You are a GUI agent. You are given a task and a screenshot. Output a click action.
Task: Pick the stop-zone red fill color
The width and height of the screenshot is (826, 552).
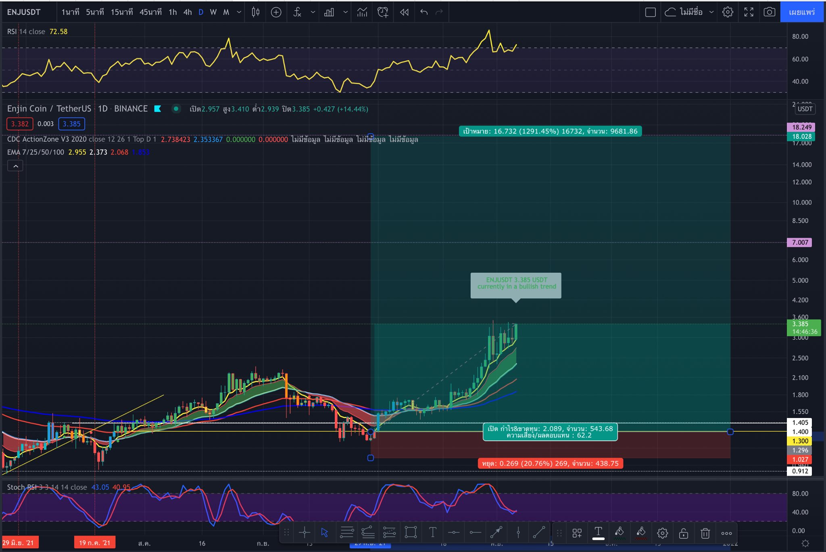(641, 533)
